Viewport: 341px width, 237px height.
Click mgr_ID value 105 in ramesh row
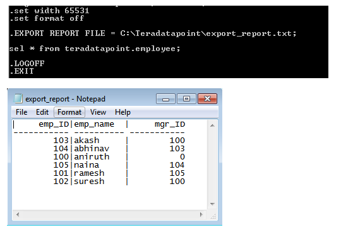(x=177, y=173)
